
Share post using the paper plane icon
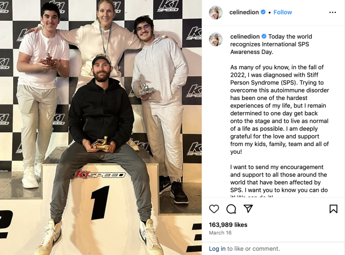coord(248,209)
